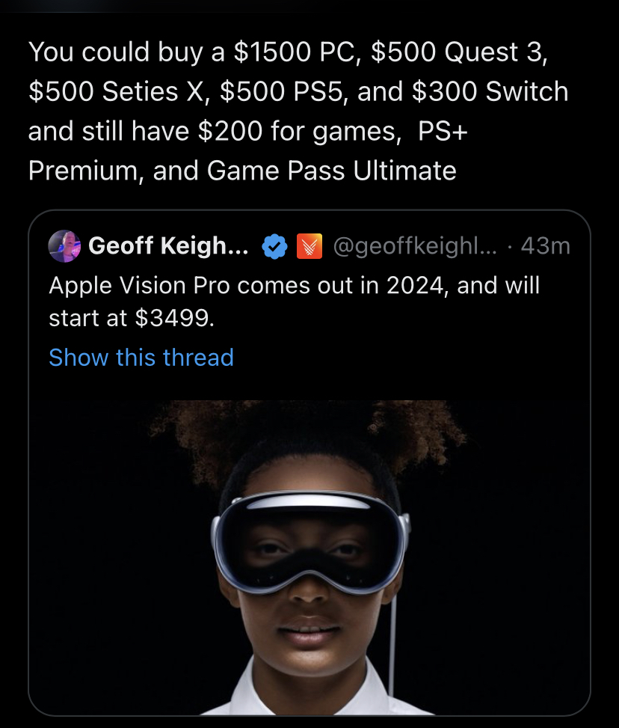619x728 pixels.
Task: Click the 43m timestamp
Action: coord(545,246)
